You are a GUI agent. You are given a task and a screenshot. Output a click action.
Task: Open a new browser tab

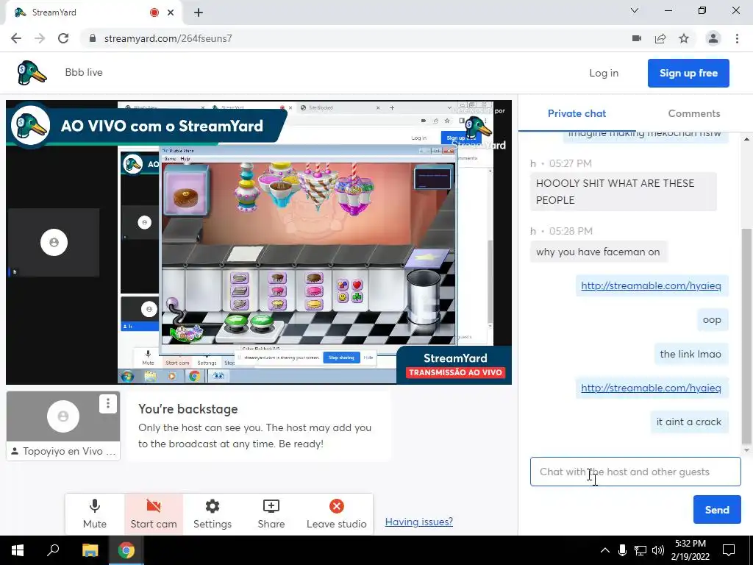click(199, 13)
